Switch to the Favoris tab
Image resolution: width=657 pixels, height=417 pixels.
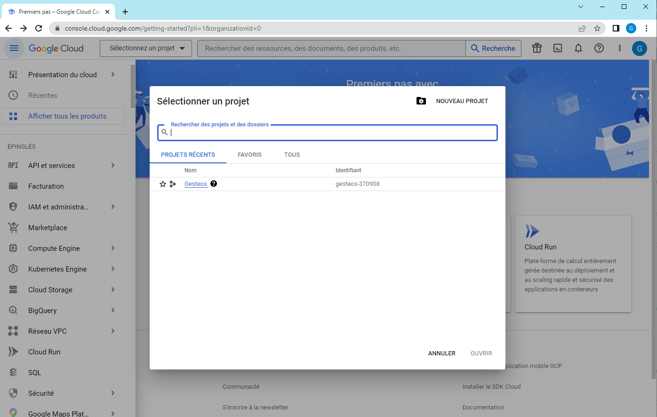tap(249, 155)
